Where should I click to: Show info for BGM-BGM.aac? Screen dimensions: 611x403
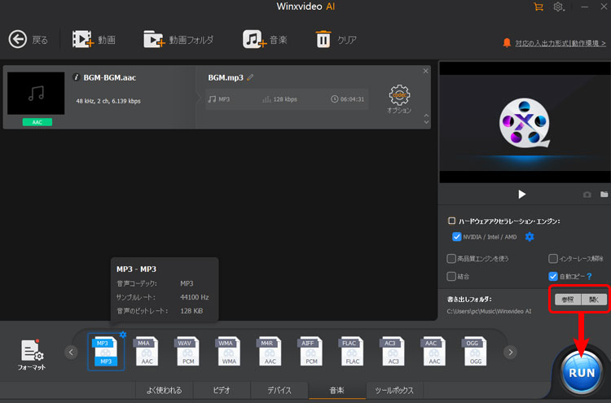[76, 77]
